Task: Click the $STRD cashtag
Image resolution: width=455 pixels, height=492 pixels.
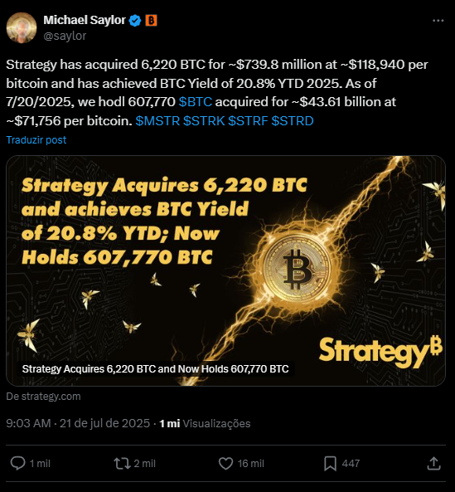Action: (293, 121)
